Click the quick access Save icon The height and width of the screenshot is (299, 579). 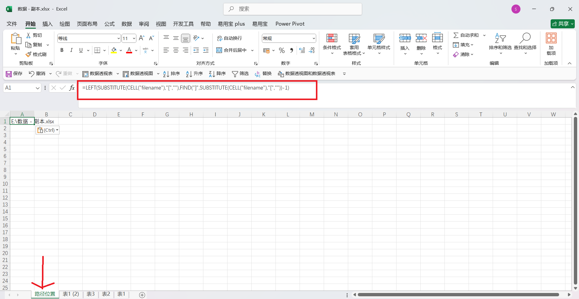tap(9, 74)
